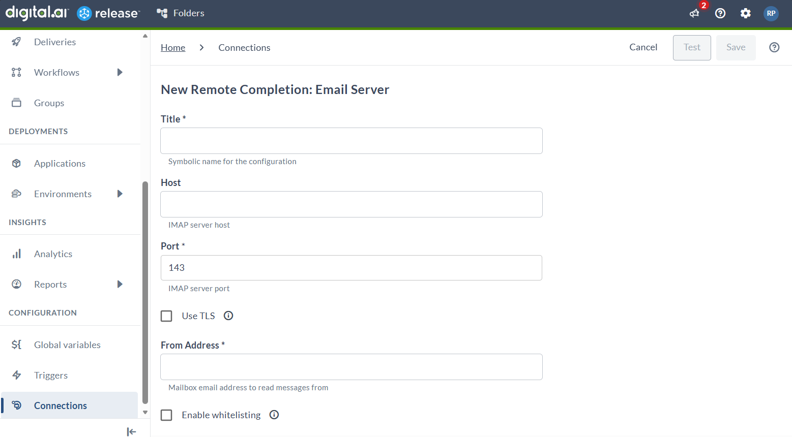Enable the Use TLS checkbox
Screen dimensions: 792x437
pos(166,316)
